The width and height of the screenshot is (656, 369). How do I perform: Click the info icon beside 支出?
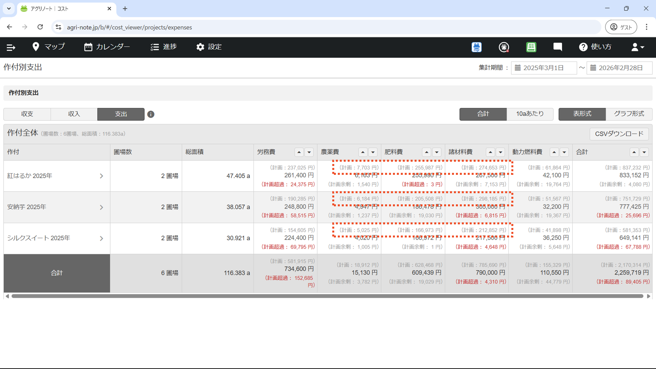click(x=151, y=114)
